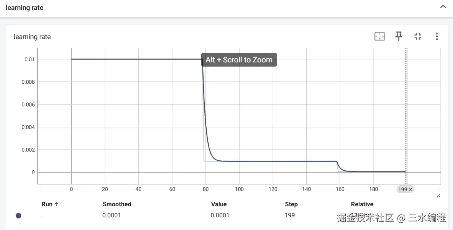The image size is (453, 230).
Task: Click the Step value 199 cell
Action: coord(290,215)
